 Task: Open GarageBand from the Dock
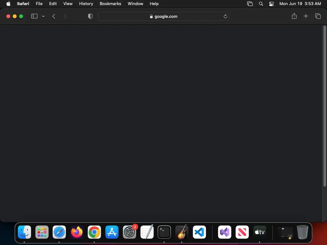(182, 232)
